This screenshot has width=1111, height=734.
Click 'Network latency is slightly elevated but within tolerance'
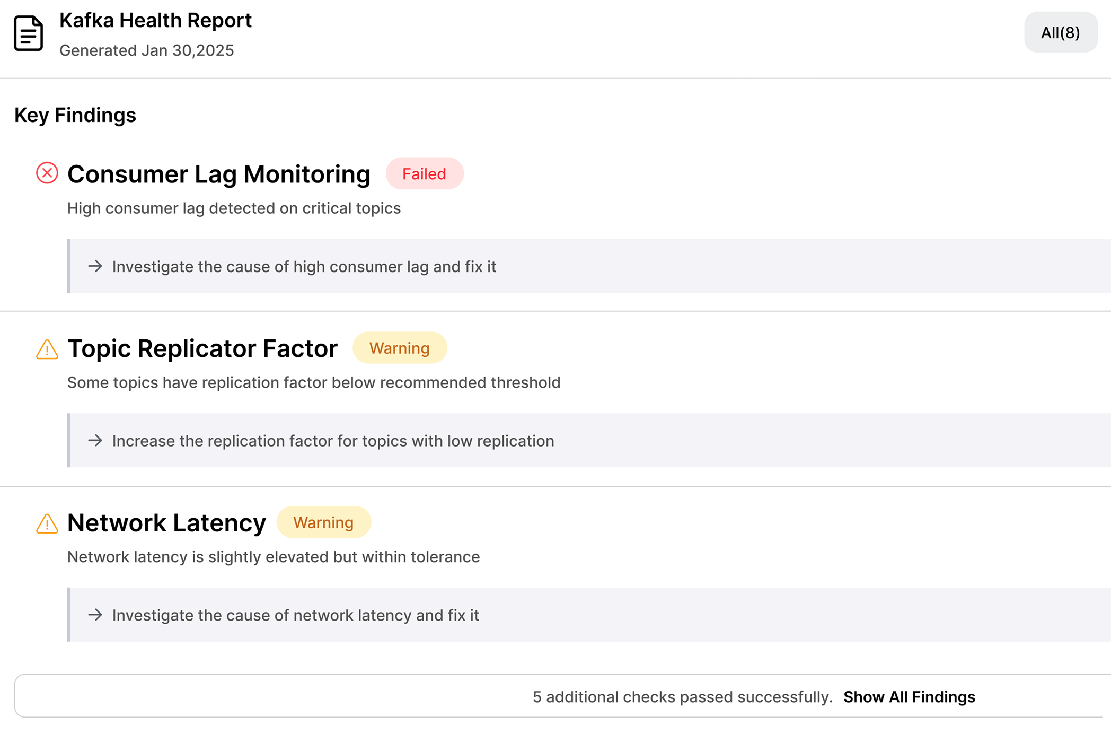274,557
